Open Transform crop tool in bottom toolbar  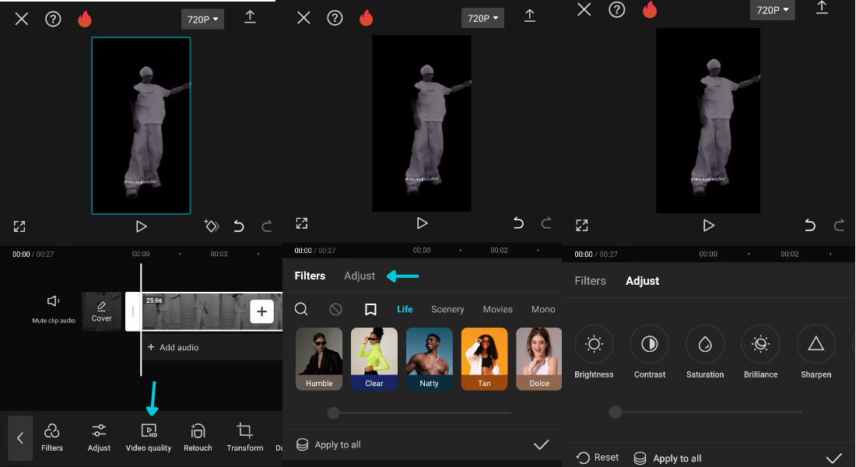pos(244,437)
